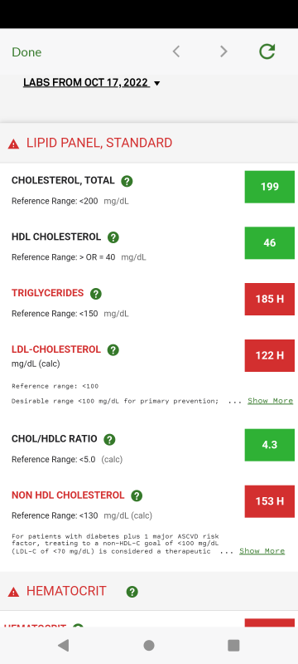This screenshot has height=664, width=298.
Task: Select the Lipid Panel, Standard header
Action: point(149,143)
